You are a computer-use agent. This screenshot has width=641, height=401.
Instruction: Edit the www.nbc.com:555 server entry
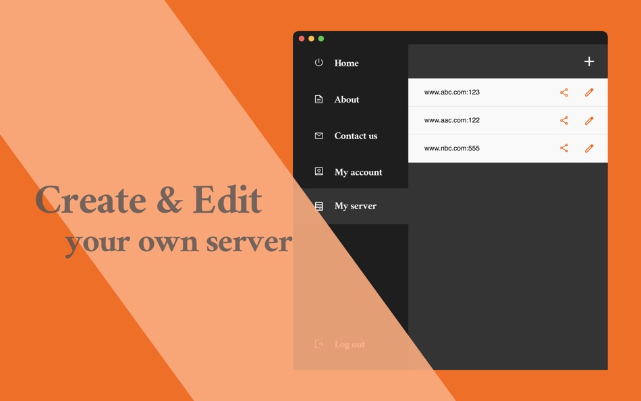[588, 148]
